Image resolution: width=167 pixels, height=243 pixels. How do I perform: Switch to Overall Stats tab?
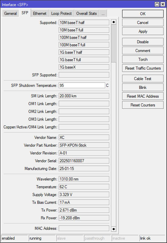pos(86,14)
